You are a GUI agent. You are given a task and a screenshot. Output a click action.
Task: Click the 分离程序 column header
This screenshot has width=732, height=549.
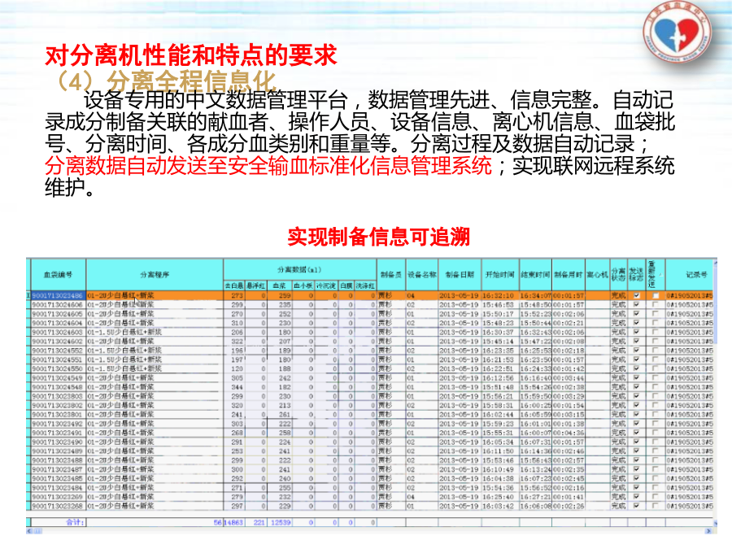point(155,275)
